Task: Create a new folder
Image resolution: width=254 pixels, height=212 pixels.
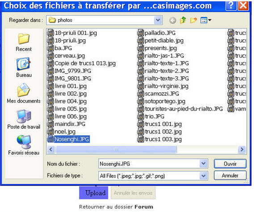Action: [x=193, y=20]
